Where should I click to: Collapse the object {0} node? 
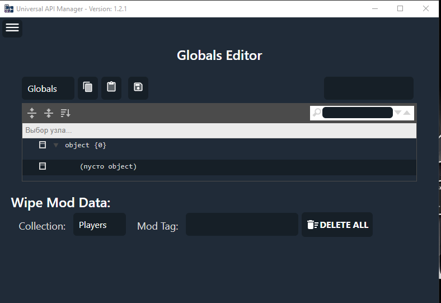point(56,145)
